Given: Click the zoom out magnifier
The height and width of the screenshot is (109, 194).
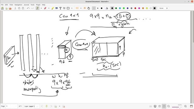Looking at the screenshot, I should click(x=169, y=106).
